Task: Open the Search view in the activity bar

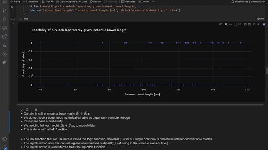Action: click(4, 2)
